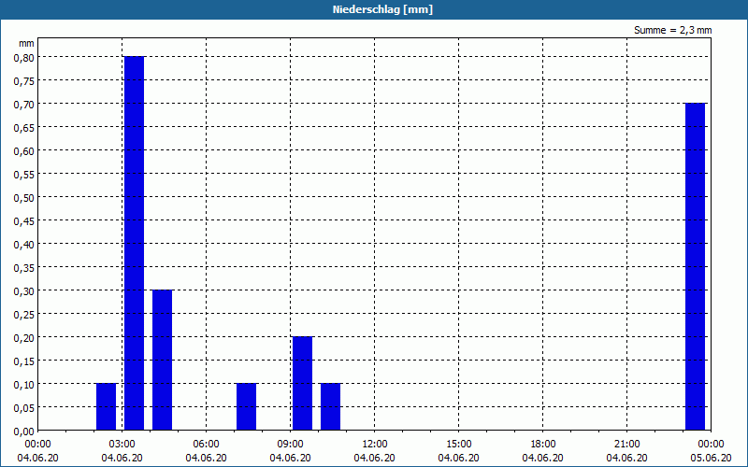Click the '03:00' time axis label
Image resolution: width=748 pixels, height=467 pixels.
(122, 445)
